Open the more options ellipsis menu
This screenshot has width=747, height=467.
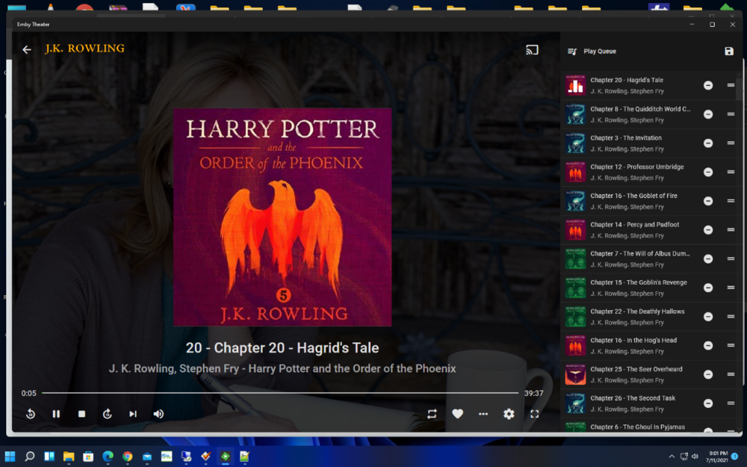point(483,414)
